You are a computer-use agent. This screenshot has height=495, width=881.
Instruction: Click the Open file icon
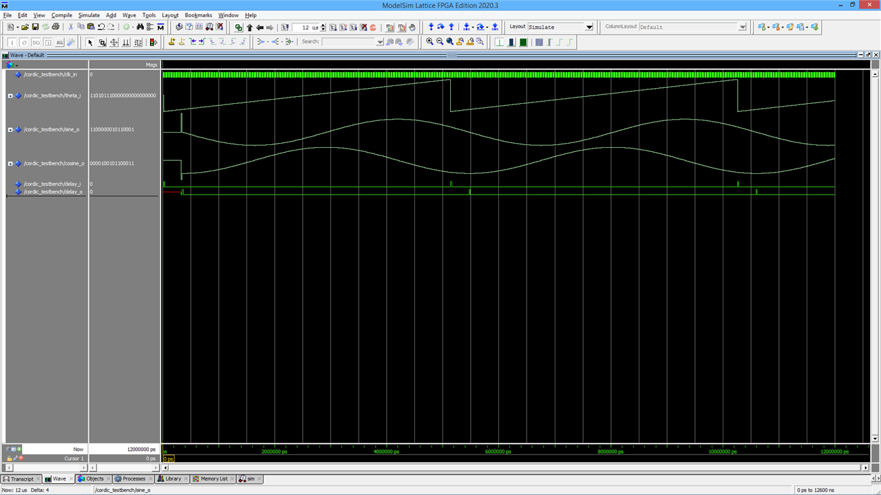(x=25, y=27)
